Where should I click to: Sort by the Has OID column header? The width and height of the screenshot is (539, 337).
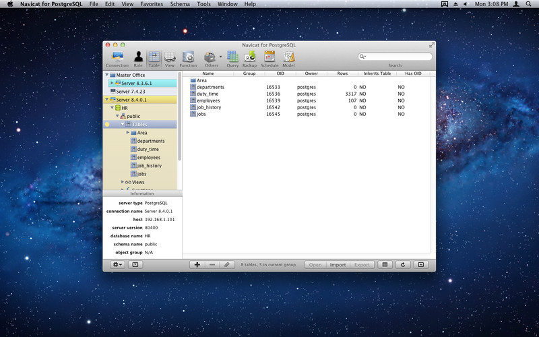[413, 73]
